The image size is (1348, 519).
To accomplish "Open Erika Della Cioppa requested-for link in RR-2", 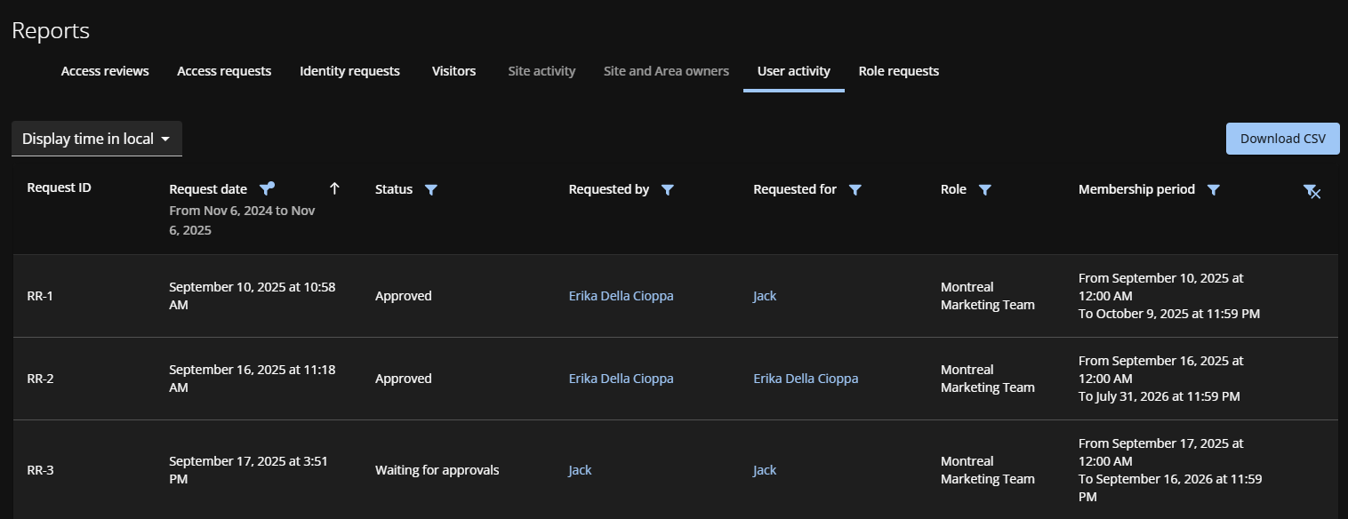I will (x=806, y=379).
